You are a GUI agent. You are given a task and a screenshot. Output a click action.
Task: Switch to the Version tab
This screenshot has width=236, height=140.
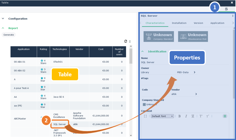coord(198,23)
